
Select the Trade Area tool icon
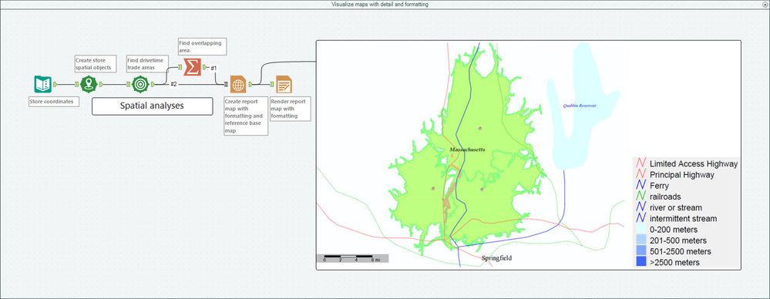point(140,85)
